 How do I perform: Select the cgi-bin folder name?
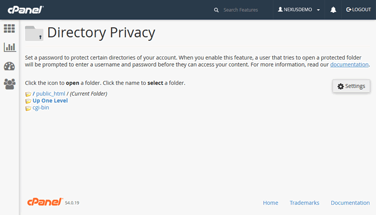[x=41, y=107]
